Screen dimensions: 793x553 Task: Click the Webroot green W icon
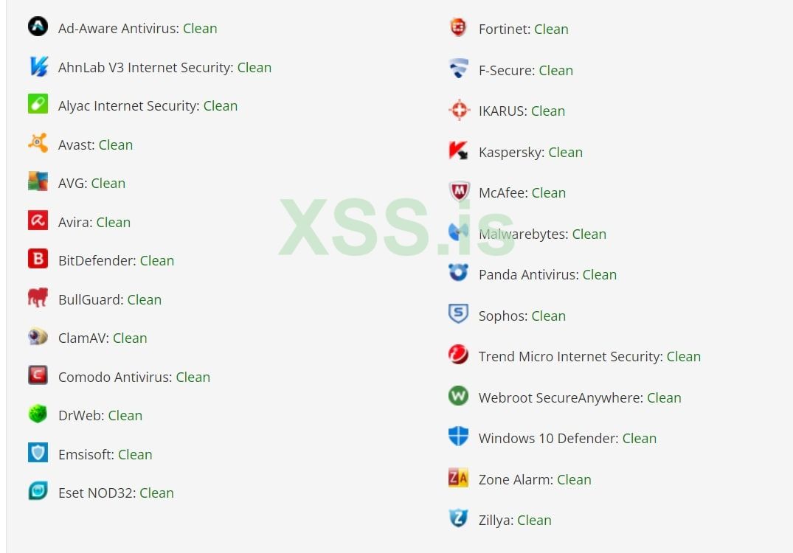(x=458, y=396)
